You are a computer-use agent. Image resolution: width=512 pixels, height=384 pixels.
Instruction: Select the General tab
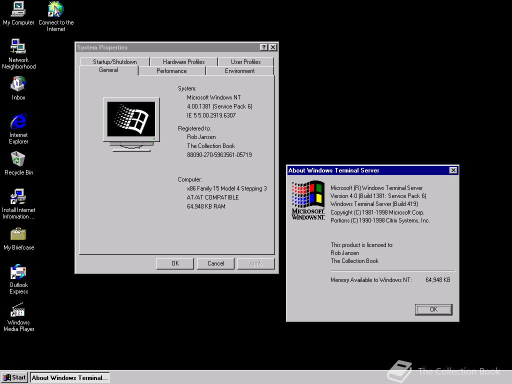(x=108, y=70)
